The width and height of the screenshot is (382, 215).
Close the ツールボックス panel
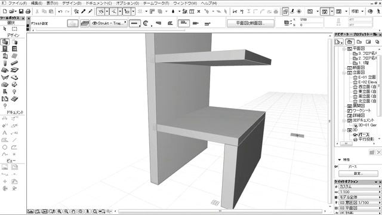[23, 19]
